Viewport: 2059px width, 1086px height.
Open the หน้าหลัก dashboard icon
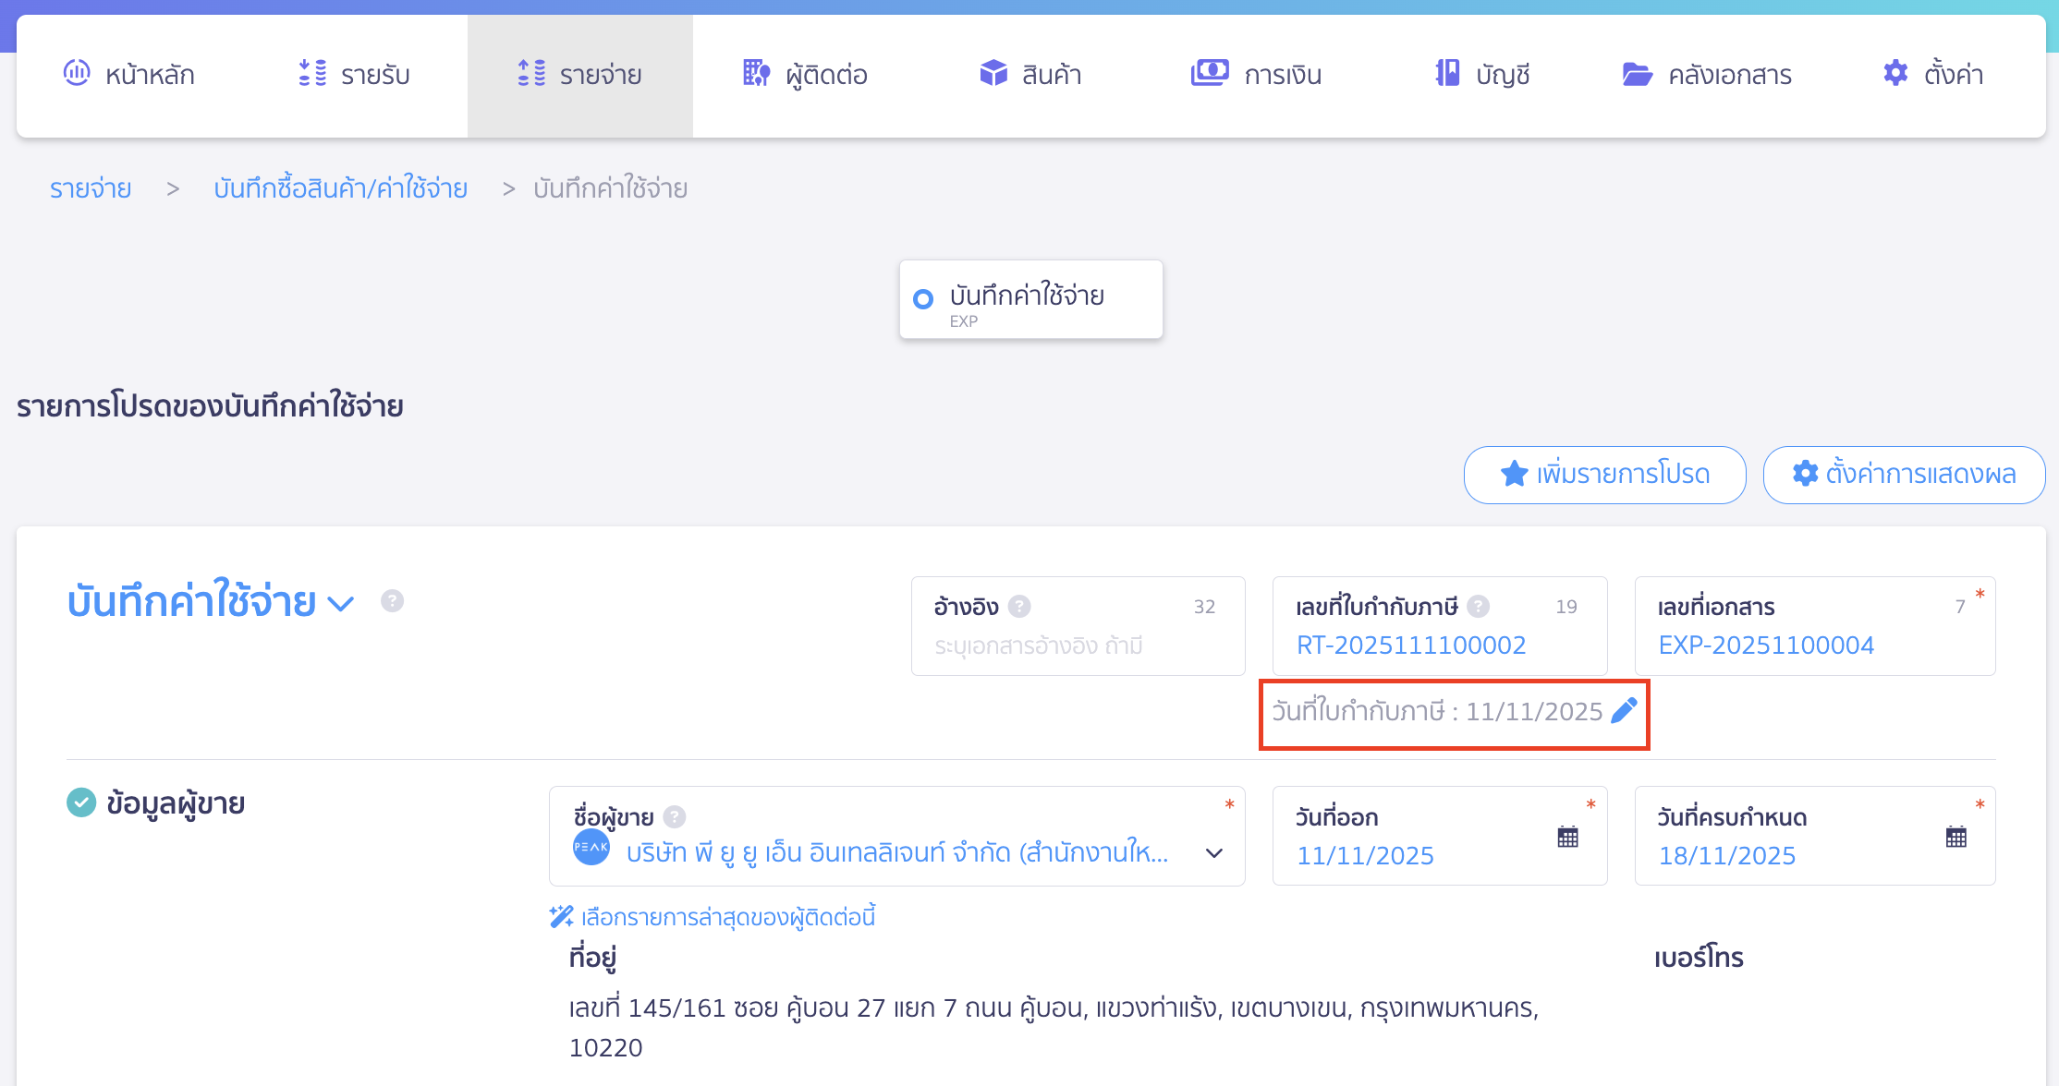click(78, 73)
